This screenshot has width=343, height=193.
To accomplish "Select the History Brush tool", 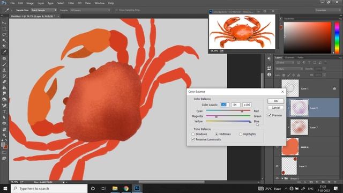I will tap(4, 76).
